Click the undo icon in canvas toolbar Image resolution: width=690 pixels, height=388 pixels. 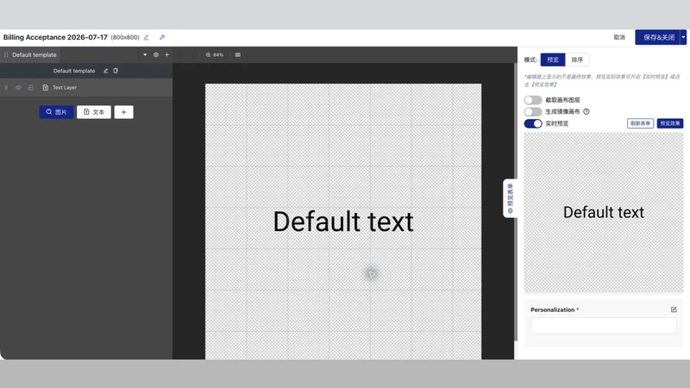[x=179, y=55]
